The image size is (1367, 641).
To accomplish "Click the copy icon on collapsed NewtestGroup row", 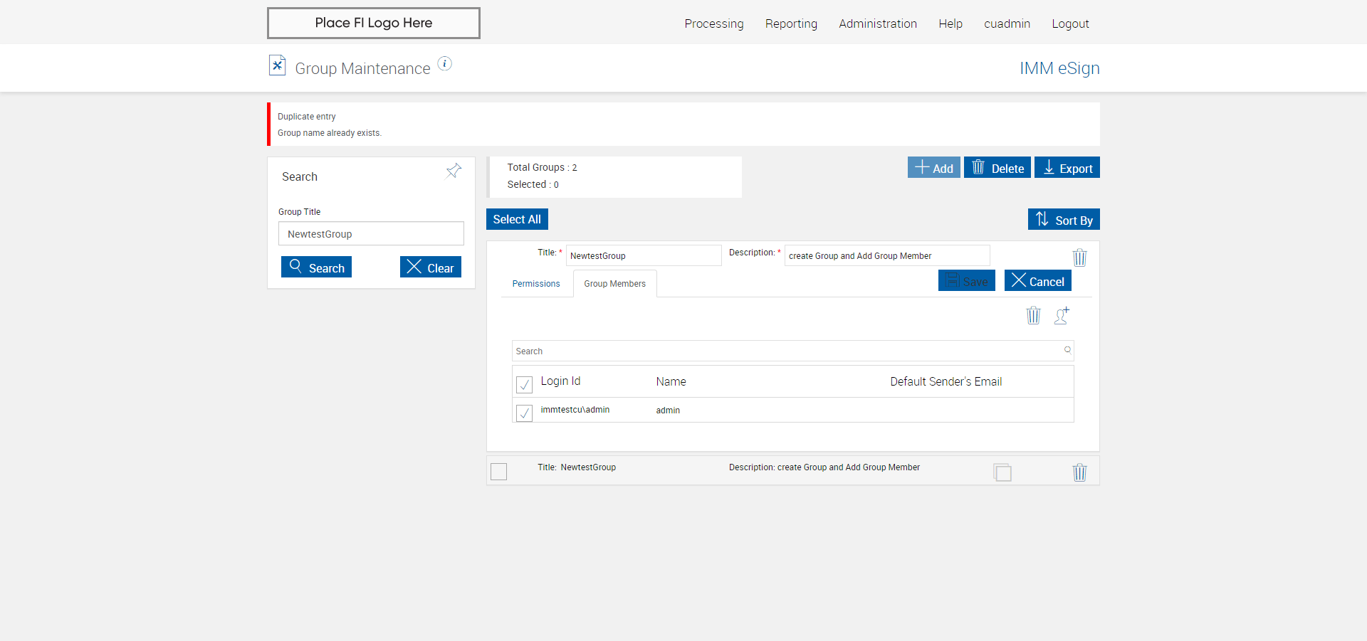I will click(x=1002, y=472).
